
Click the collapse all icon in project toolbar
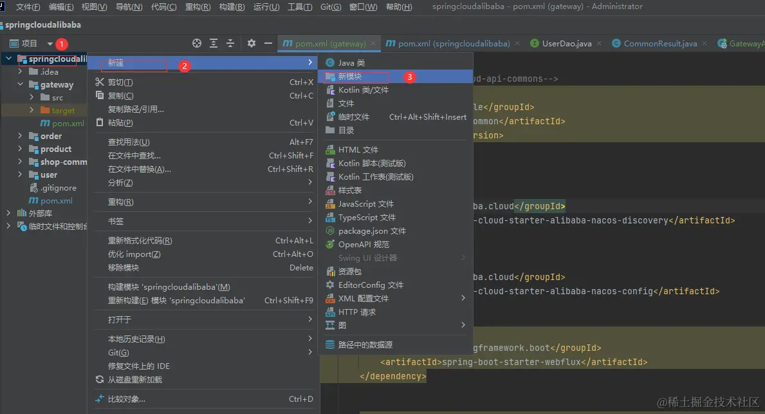click(x=230, y=43)
